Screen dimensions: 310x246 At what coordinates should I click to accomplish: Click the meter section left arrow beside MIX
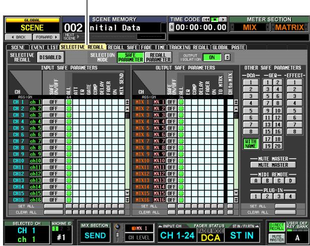(x=232, y=27)
